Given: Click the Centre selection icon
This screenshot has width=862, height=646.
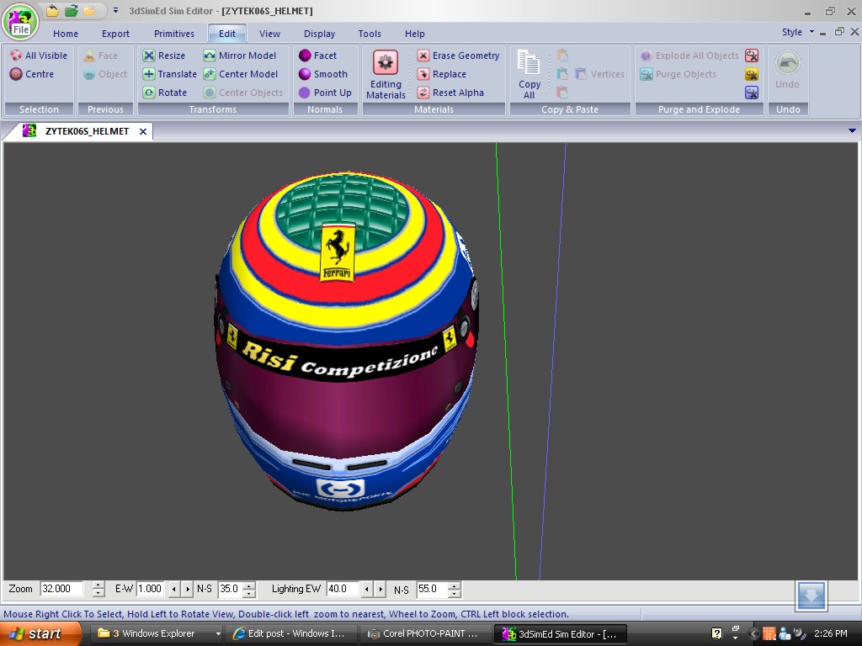Looking at the screenshot, I should tap(17, 74).
